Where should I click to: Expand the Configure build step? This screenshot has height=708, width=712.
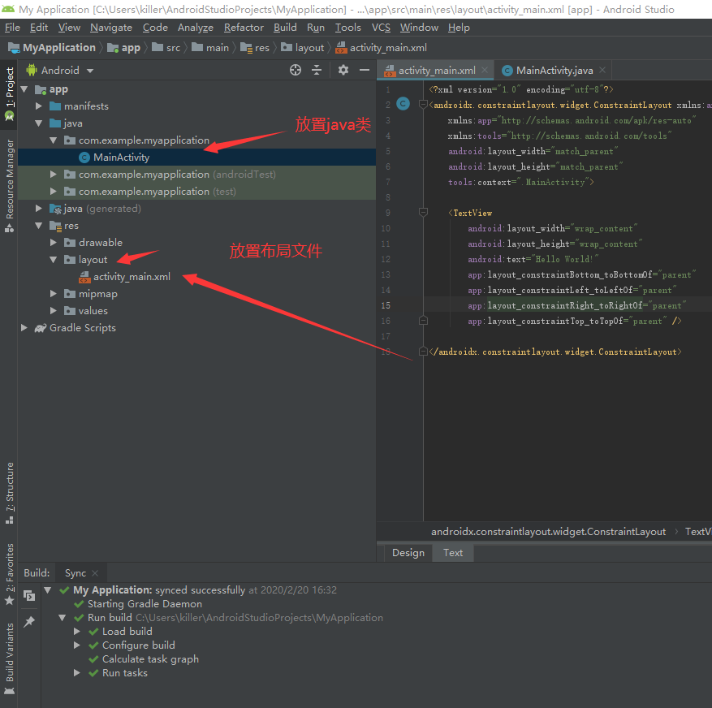(x=77, y=645)
